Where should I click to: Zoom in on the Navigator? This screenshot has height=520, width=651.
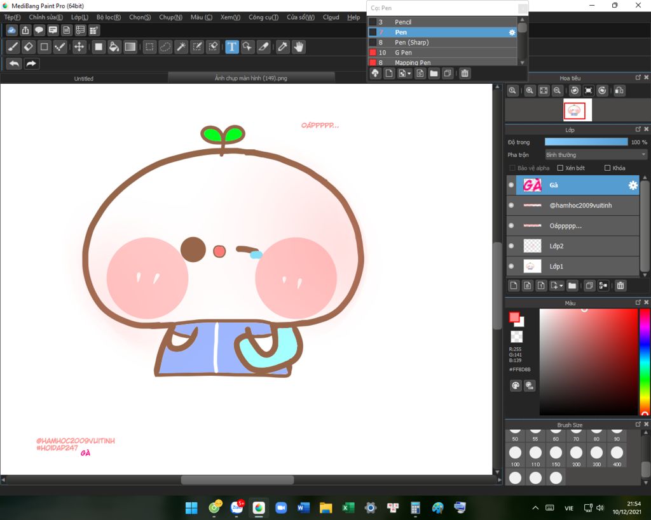pyautogui.click(x=530, y=90)
